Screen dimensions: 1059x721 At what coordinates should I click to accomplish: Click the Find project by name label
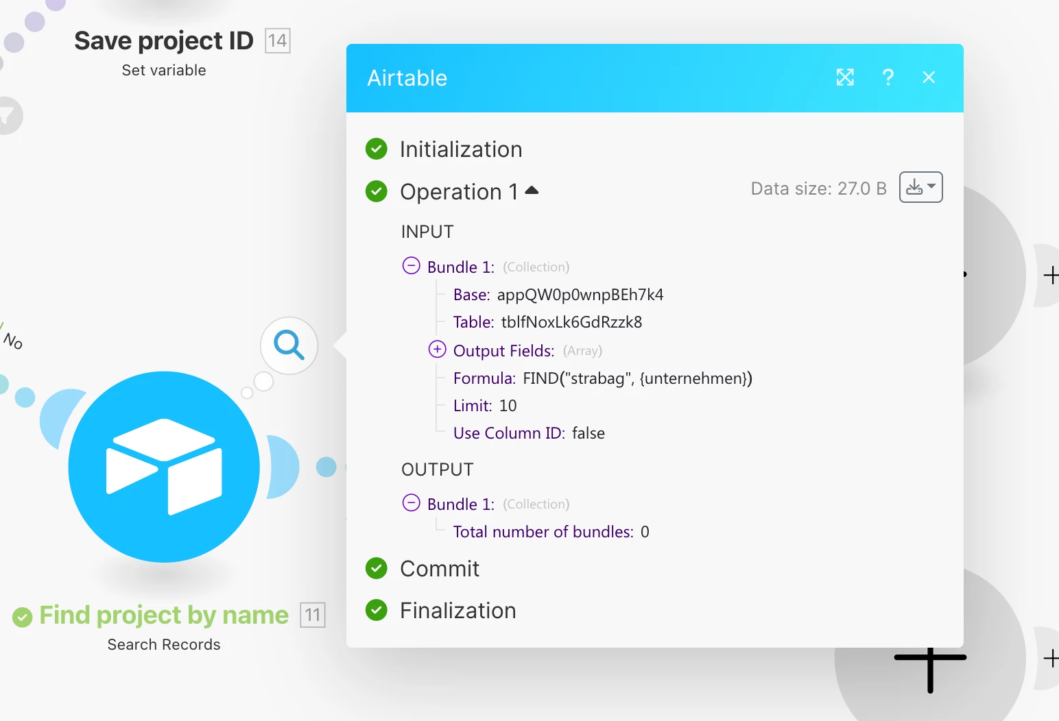click(164, 615)
